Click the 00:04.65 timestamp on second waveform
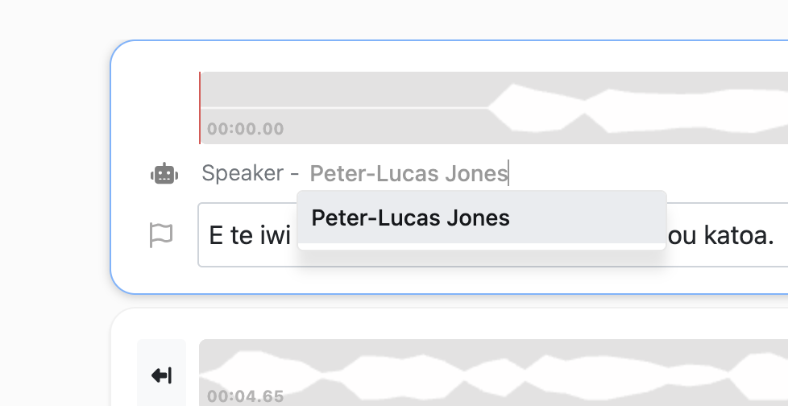Image resolution: width=788 pixels, height=406 pixels. [x=245, y=396]
